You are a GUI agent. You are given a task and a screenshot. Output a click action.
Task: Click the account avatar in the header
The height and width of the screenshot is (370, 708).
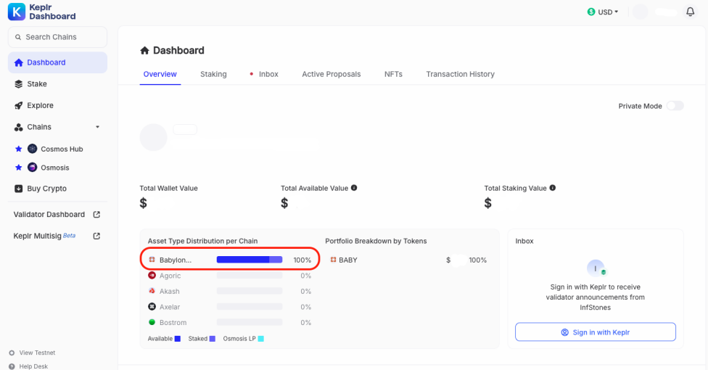click(x=641, y=12)
